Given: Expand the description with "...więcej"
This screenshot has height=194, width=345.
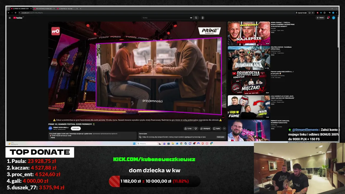Looking at the screenshot, I should (x=53, y=137).
